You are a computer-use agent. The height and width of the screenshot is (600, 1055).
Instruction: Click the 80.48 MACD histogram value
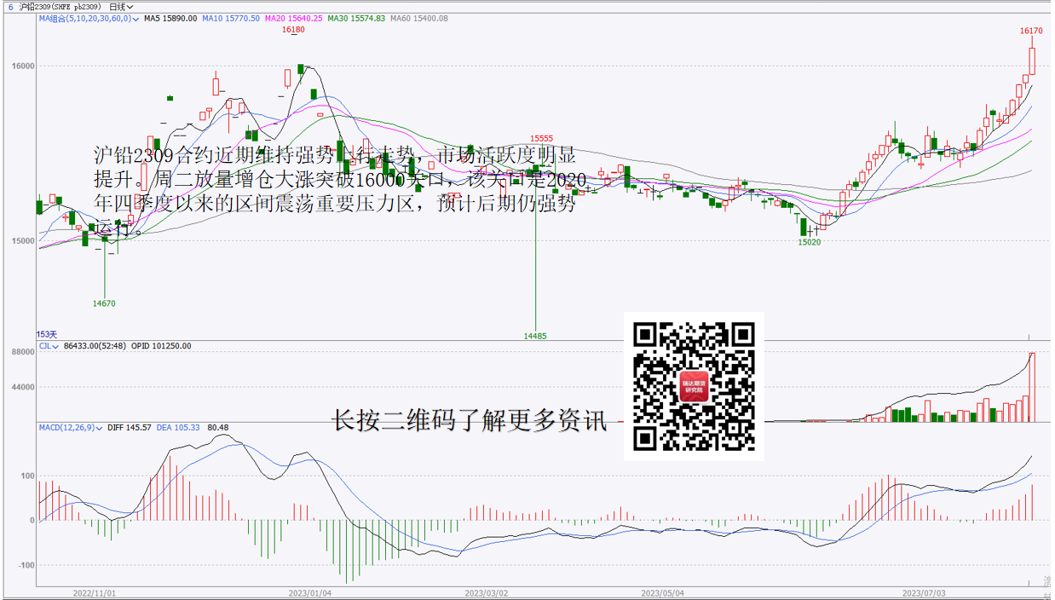click(217, 428)
